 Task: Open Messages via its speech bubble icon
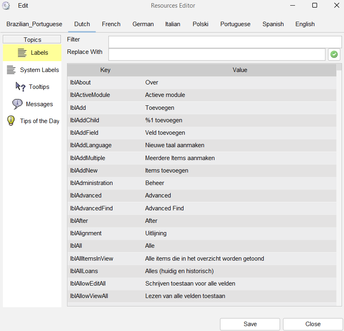click(17, 104)
